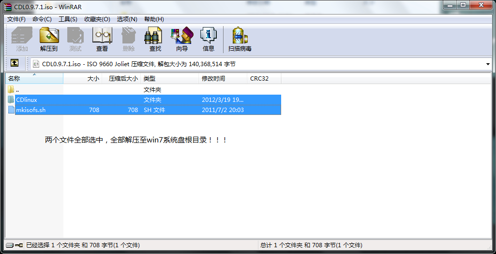The height and width of the screenshot is (254, 496).
Task: Run Scan for viruses (扫描病毒)
Action: (x=240, y=39)
